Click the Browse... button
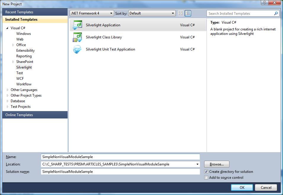Image resolution: width=283 pixels, height=195 pixels. pyautogui.click(x=217, y=164)
